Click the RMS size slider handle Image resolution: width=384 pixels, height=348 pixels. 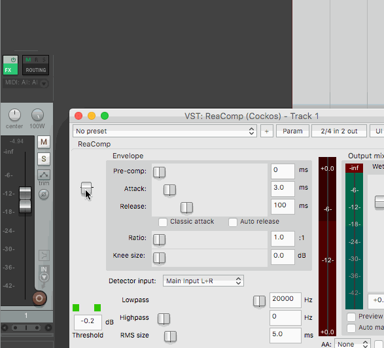(170, 336)
